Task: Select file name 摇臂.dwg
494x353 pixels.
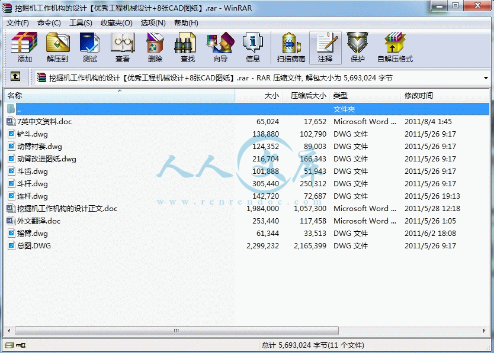Action: pos(33,234)
